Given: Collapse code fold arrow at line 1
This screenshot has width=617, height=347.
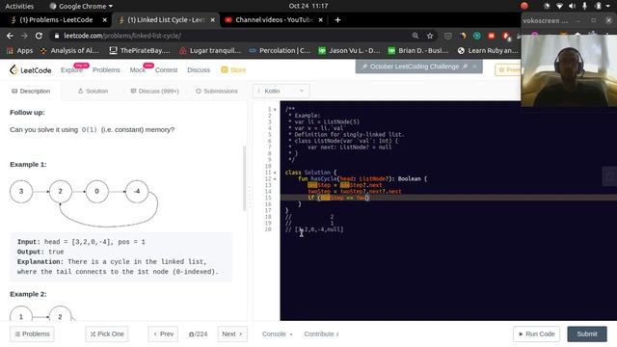Looking at the screenshot, I should [x=275, y=109].
